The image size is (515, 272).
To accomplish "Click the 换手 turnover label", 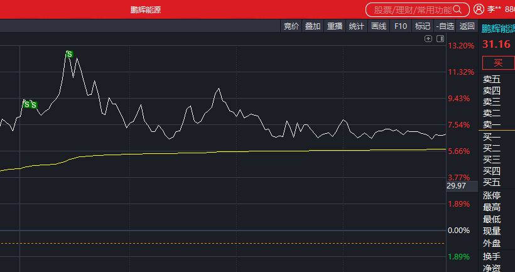I will coord(492,256).
